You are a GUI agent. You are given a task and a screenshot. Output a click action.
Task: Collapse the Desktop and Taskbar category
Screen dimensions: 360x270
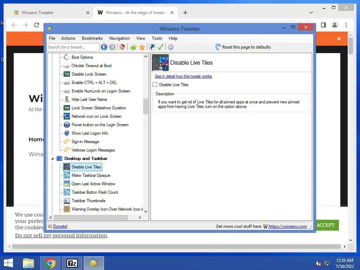click(x=52, y=159)
